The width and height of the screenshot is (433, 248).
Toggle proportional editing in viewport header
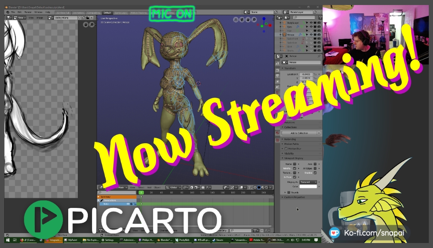[x=203, y=187]
